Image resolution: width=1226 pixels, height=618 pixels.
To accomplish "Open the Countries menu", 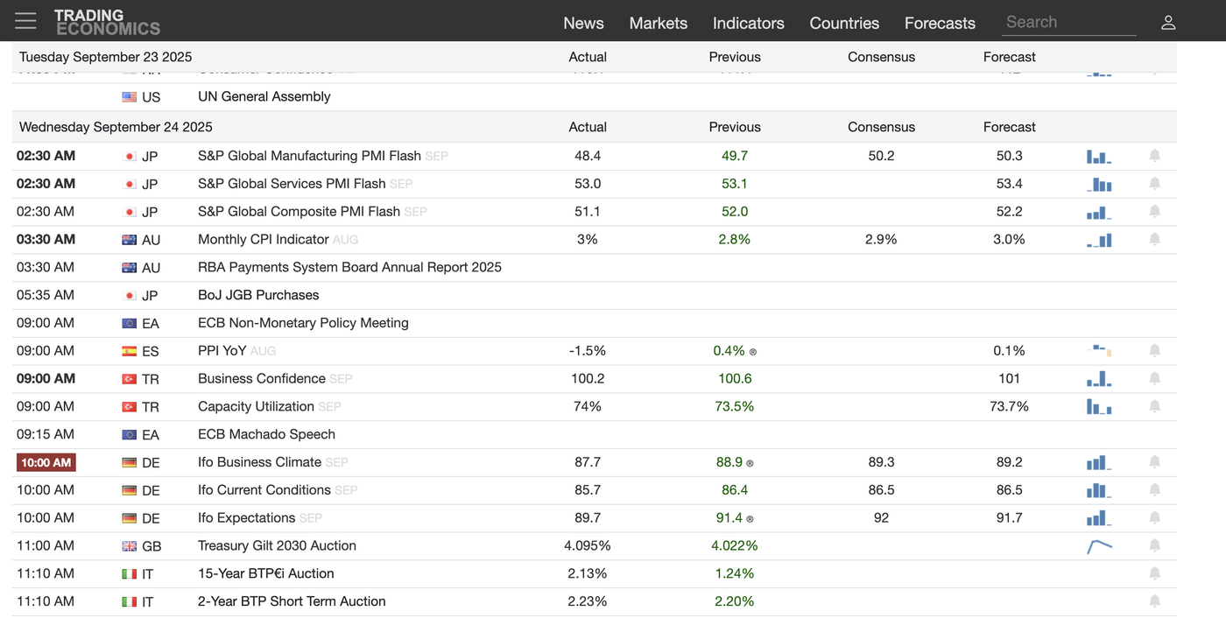I will [843, 24].
